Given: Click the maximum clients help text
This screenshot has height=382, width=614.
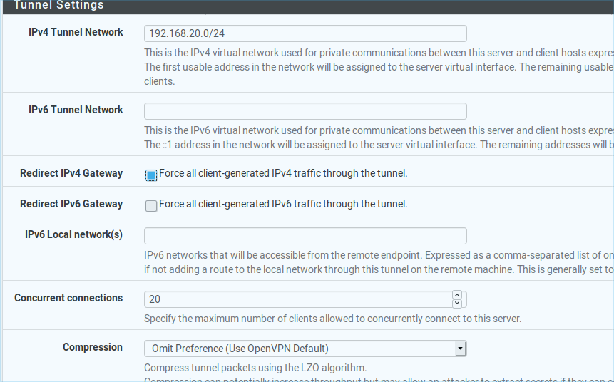Looking at the screenshot, I should point(332,319).
